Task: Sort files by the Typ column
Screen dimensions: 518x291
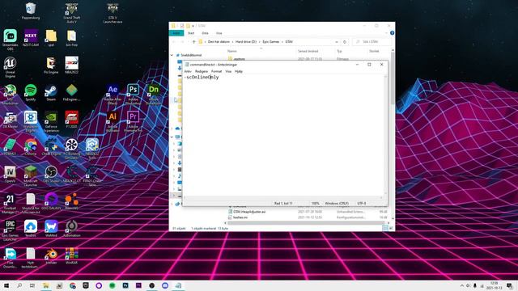Action: coord(339,51)
